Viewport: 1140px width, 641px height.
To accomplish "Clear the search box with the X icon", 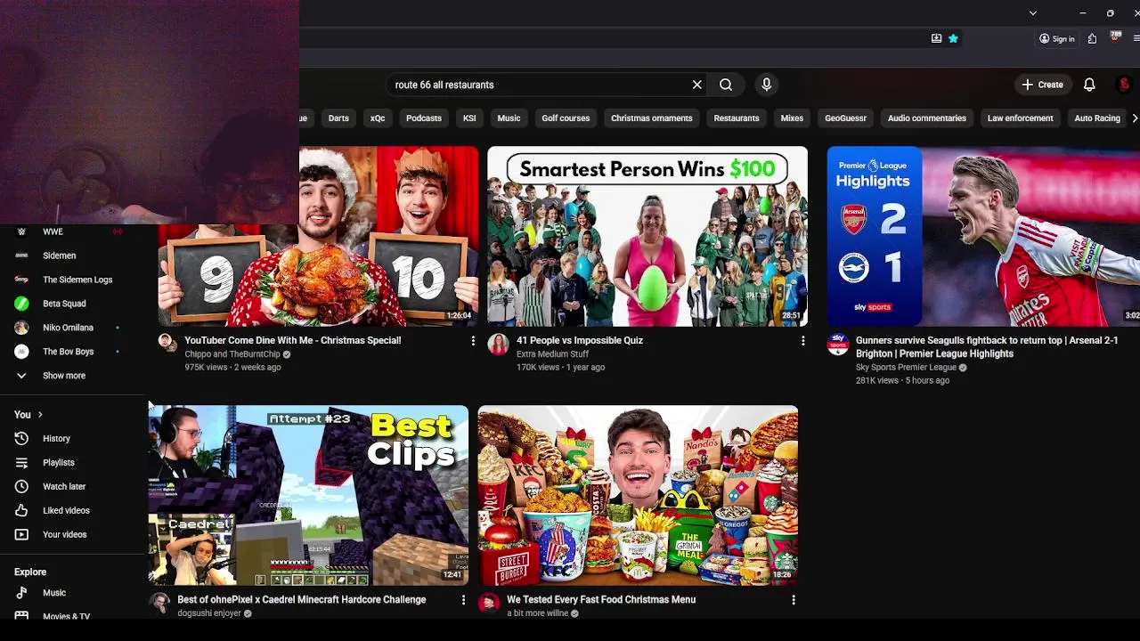I will pos(697,85).
